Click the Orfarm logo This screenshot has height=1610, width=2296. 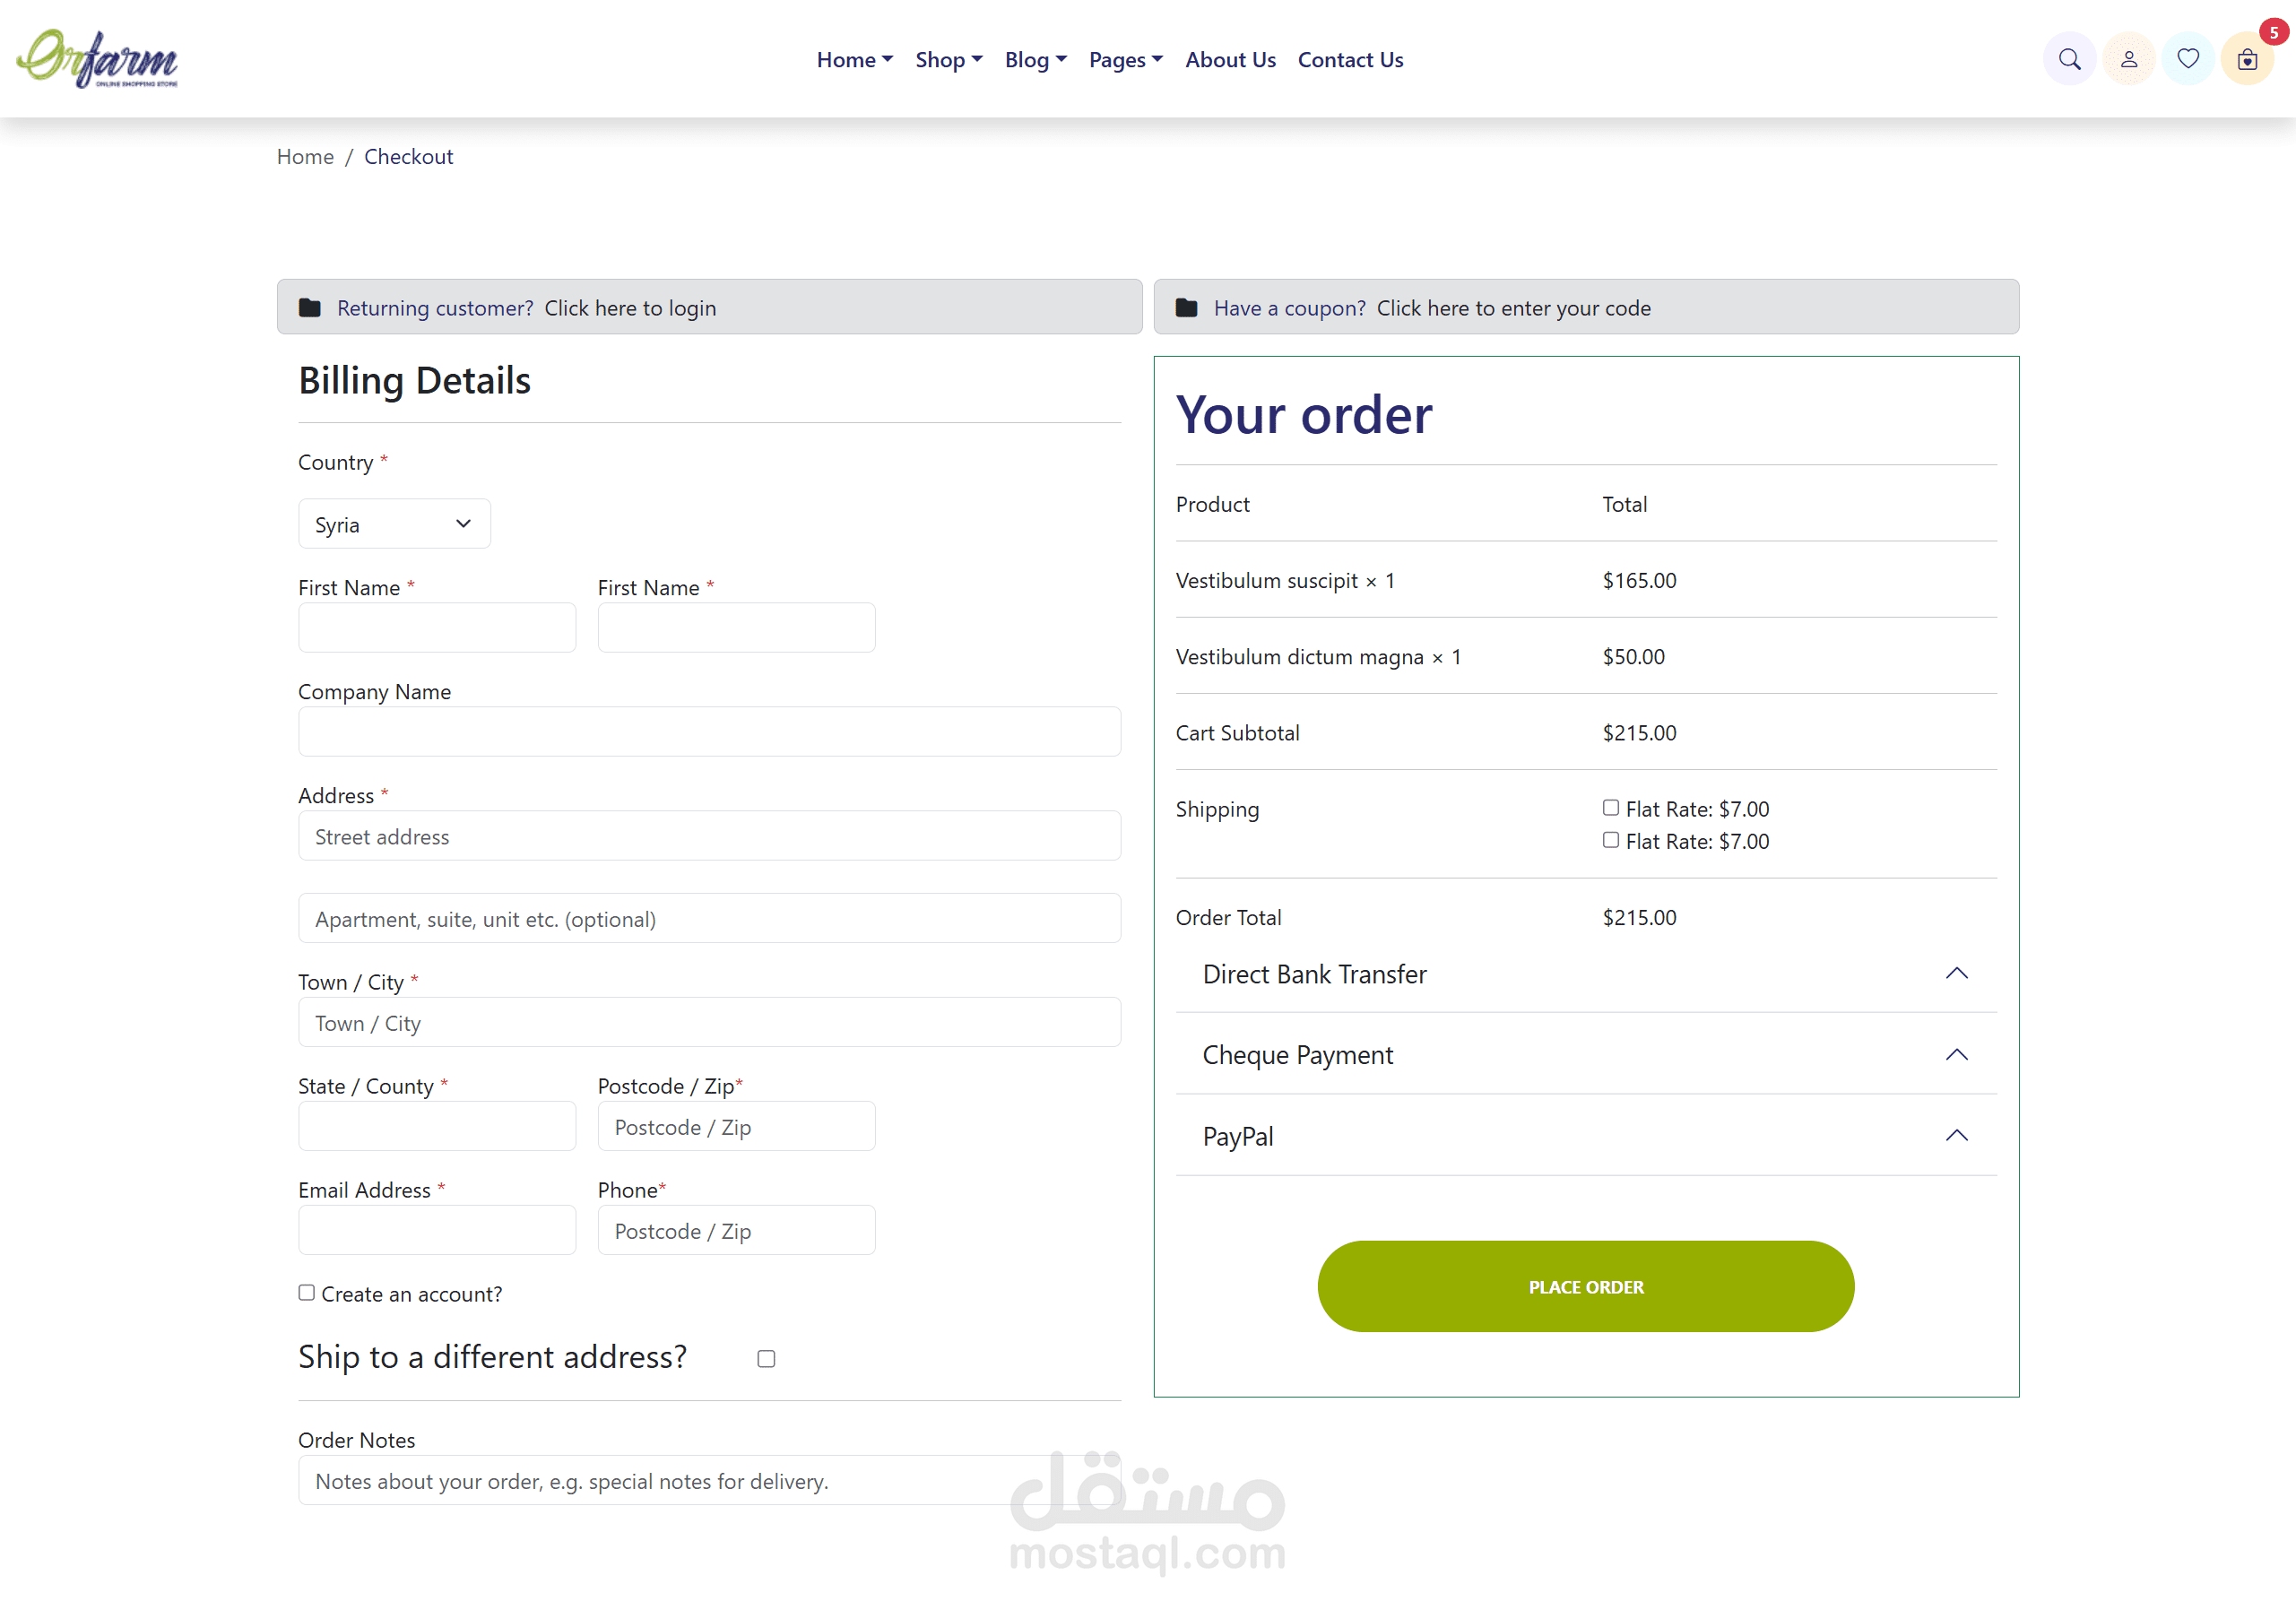point(97,58)
